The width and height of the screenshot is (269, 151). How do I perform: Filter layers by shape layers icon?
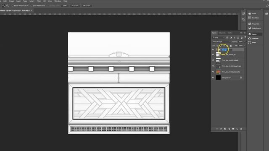(x=238, y=37)
